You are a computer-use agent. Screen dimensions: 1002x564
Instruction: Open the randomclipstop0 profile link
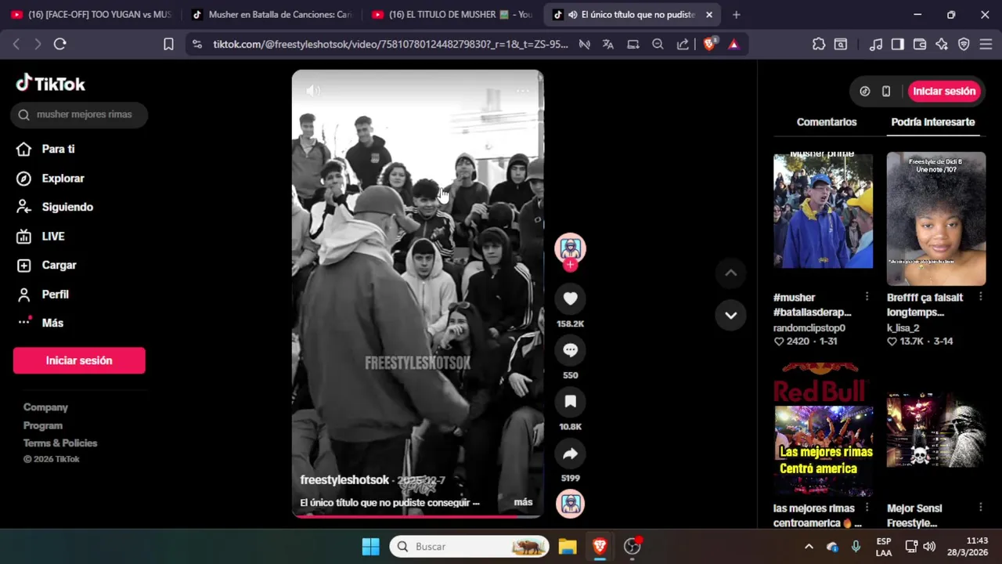tap(809, 327)
